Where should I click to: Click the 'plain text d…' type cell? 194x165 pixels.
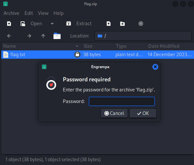[x=129, y=55]
